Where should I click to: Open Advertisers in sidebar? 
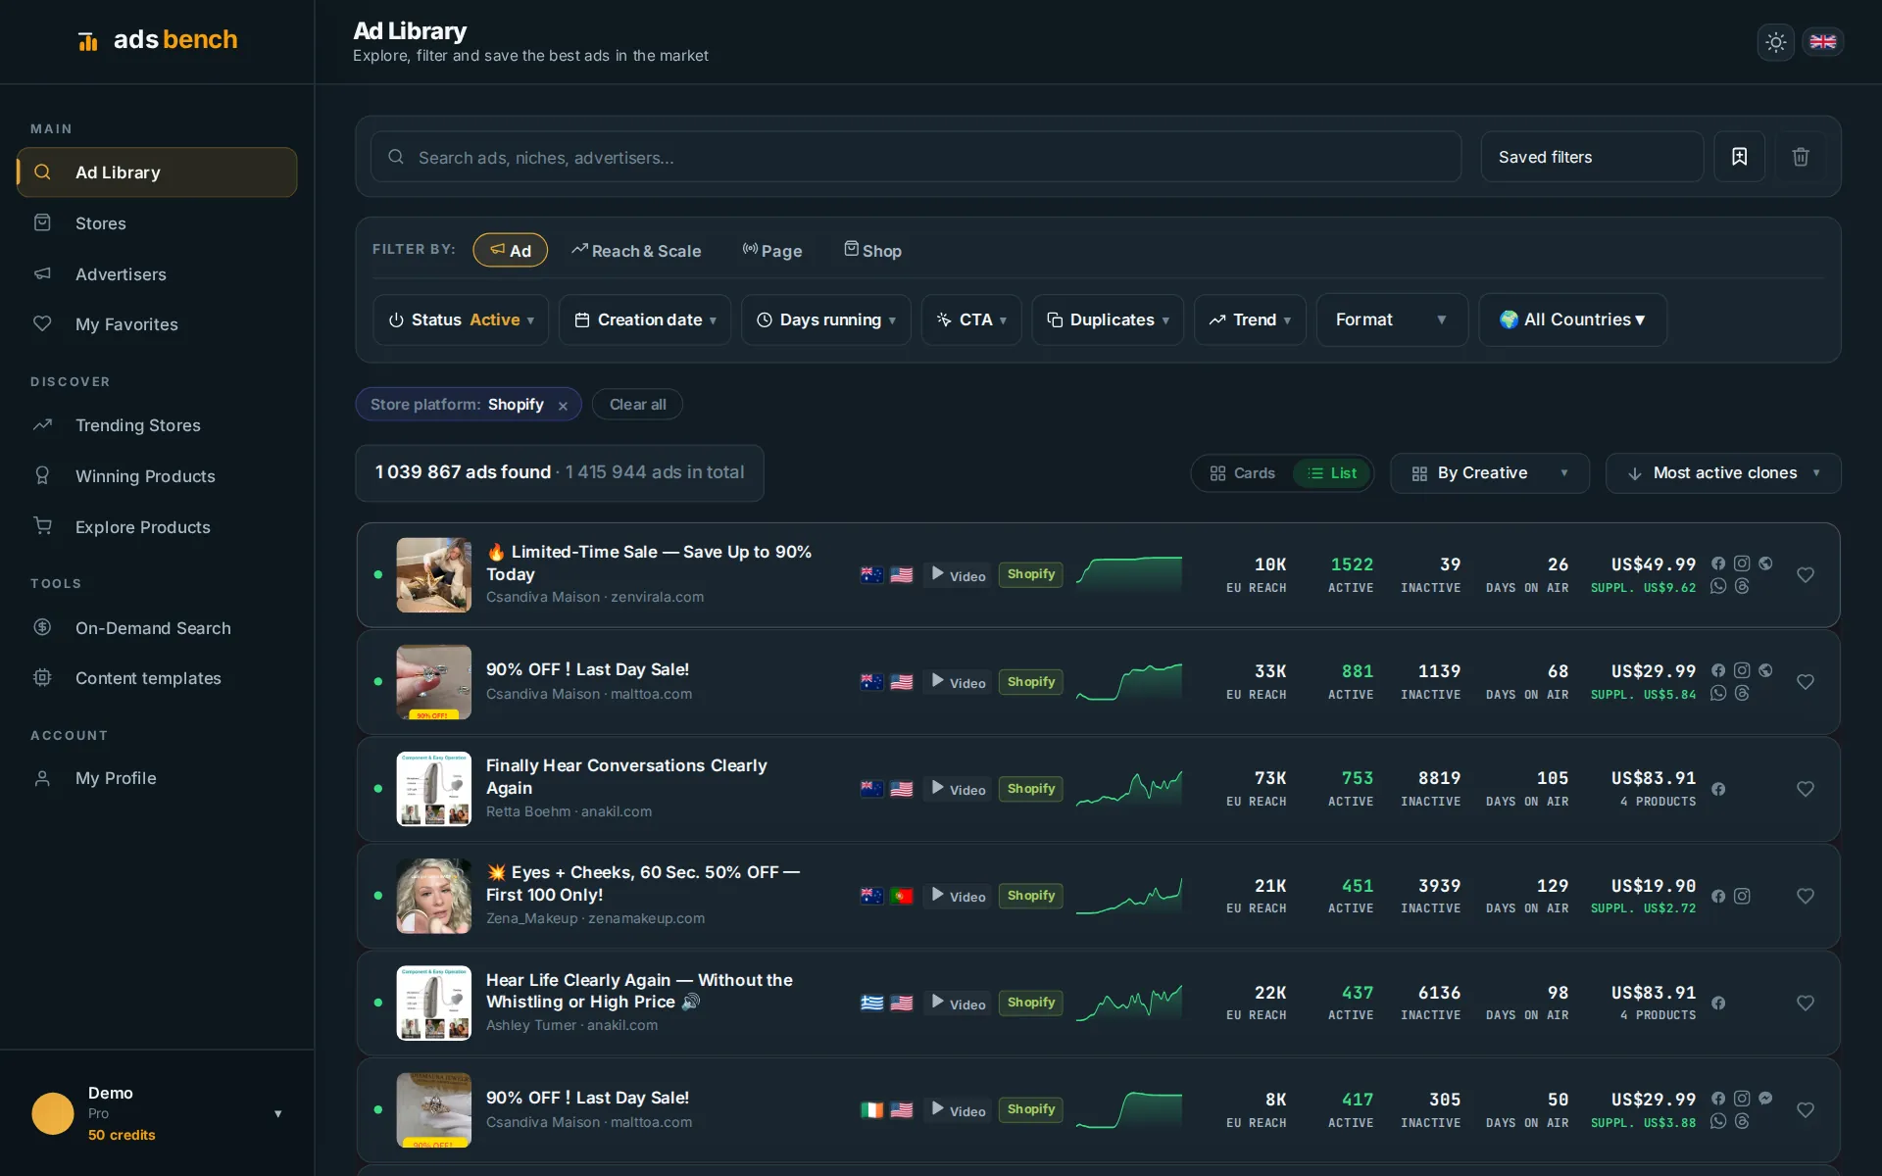157,274
